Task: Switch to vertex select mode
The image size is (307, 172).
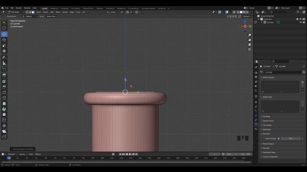Action: click(x=27, y=12)
